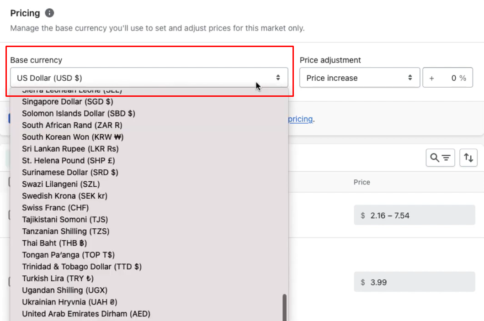Click the price adjustment percent field

(447, 78)
